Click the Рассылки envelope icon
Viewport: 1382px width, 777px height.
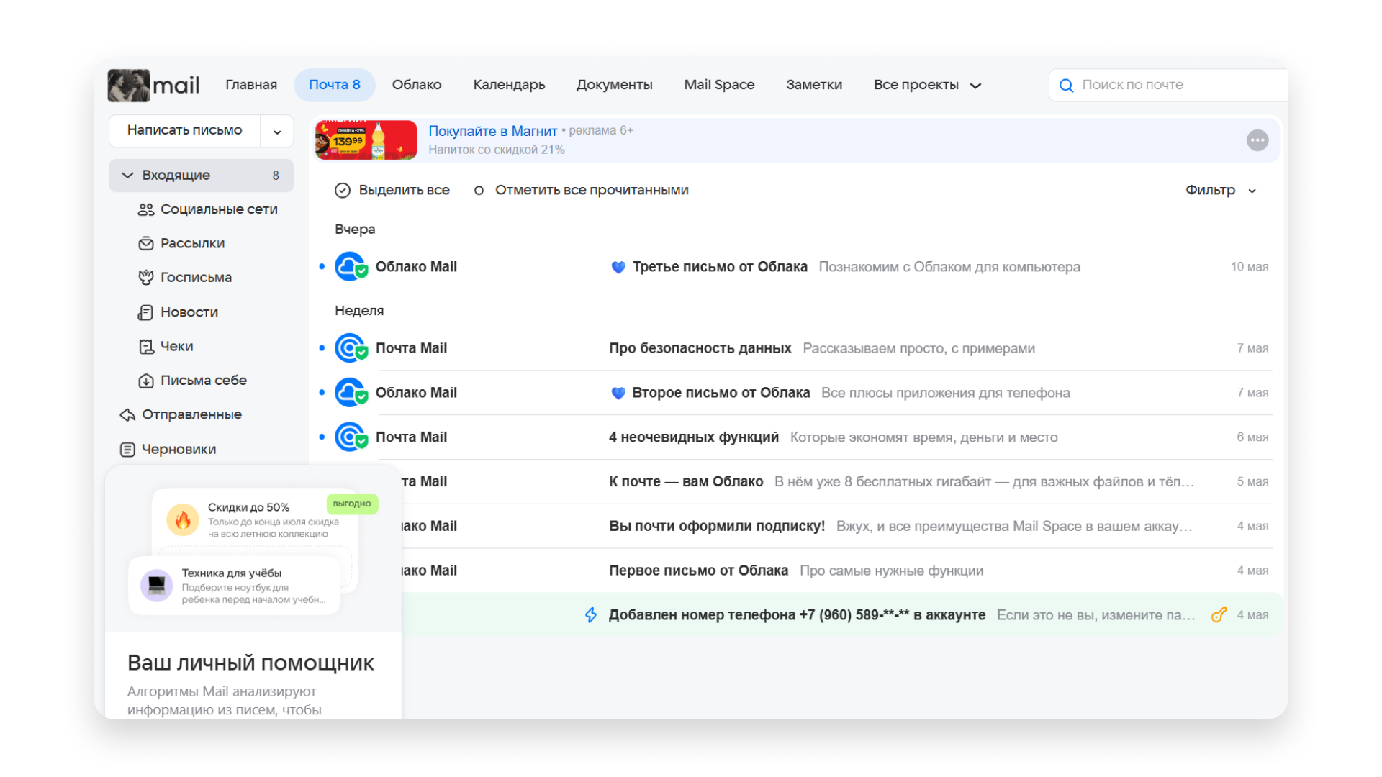pyautogui.click(x=146, y=243)
